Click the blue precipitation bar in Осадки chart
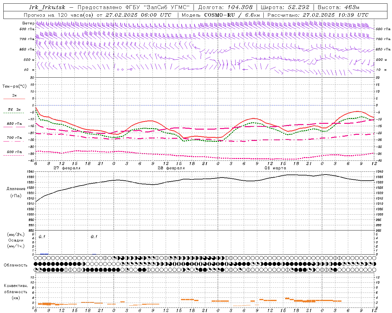The height and width of the screenshot is (313, 392). [x=44, y=254]
